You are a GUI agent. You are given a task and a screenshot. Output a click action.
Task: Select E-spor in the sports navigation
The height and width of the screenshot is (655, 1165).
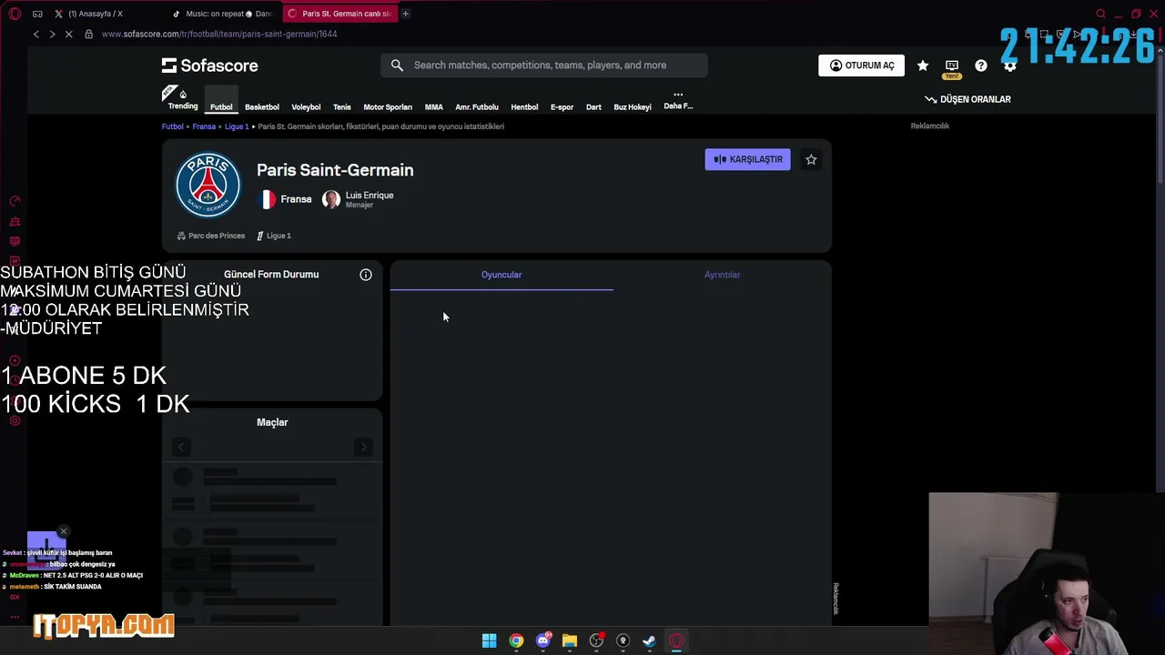click(x=562, y=107)
